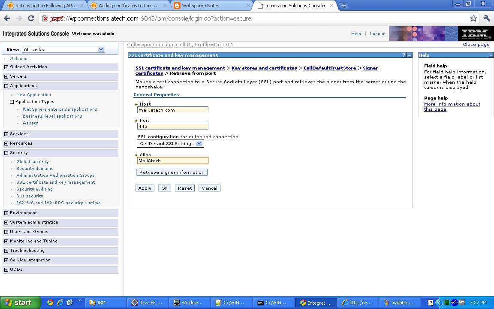494x309 pixels.
Task: Launch Internet Explorer from the quick launch bar
Action: (60, 303)
